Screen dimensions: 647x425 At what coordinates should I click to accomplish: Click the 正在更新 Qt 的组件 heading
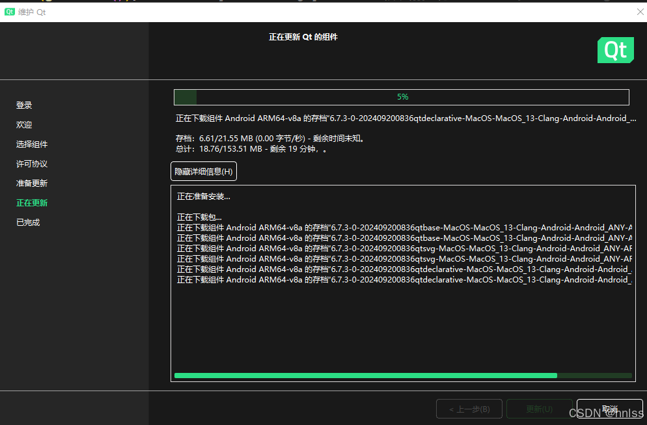pyautogui.click(x=303, y=37)
